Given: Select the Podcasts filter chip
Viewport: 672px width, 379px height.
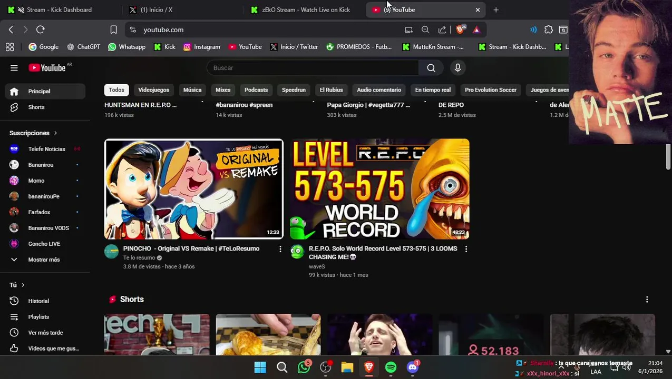Looking at the screenshot, I should (x=256, y=90).
